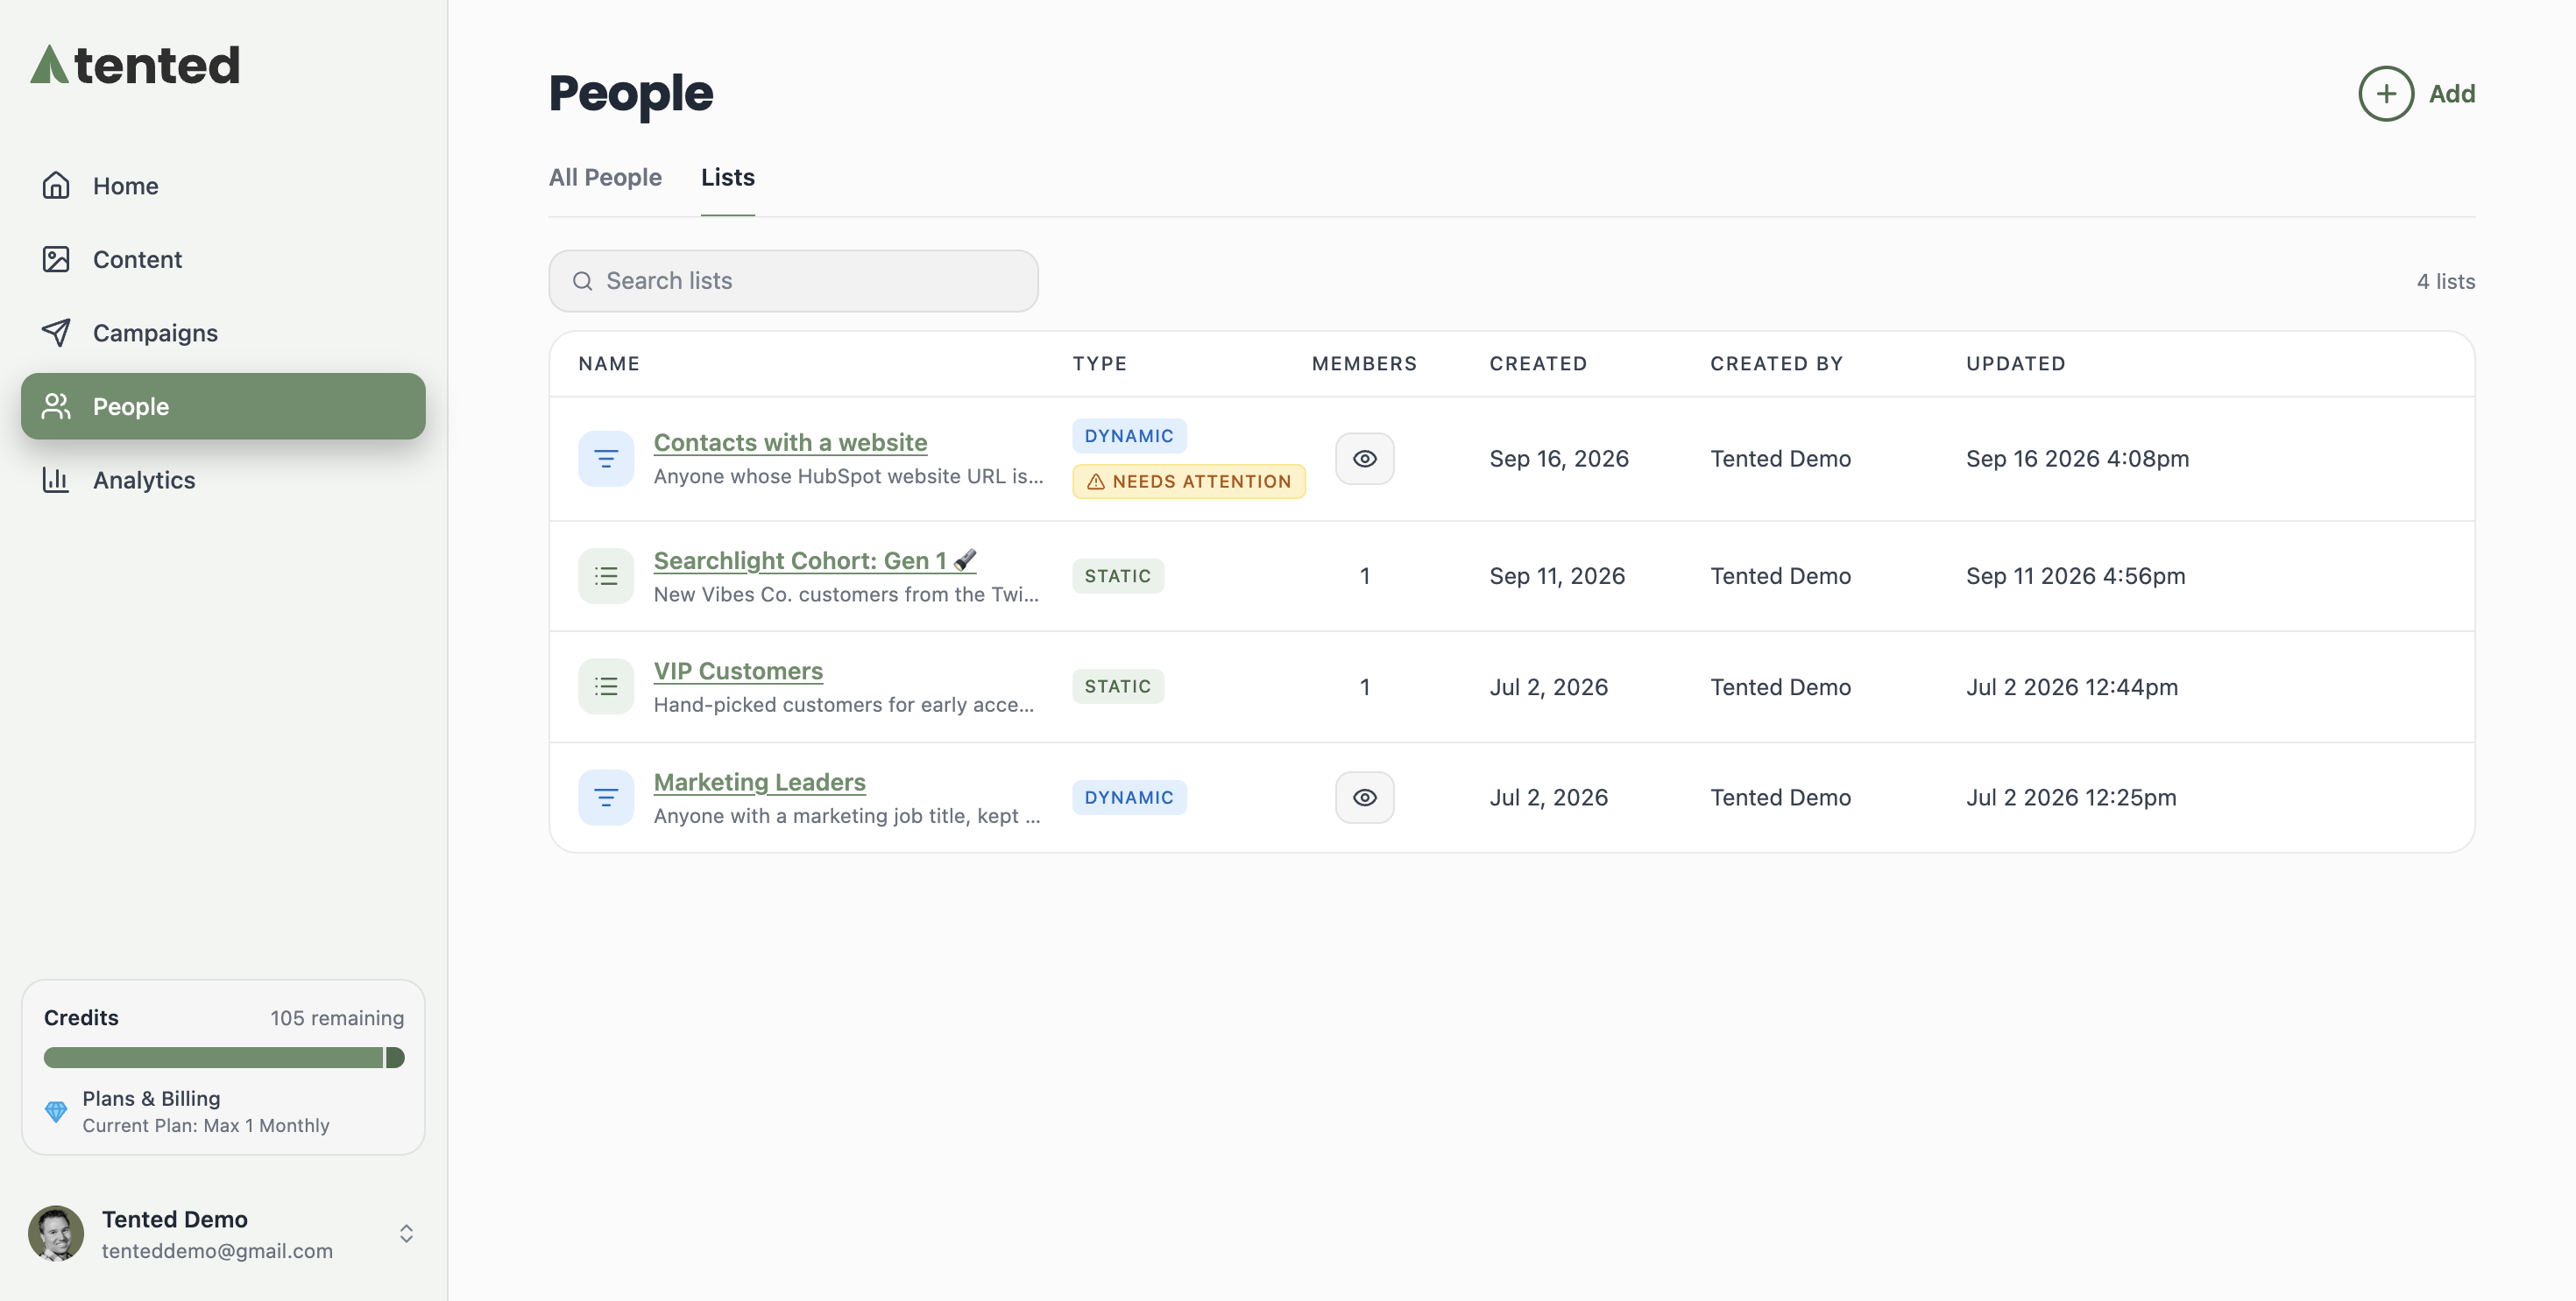
Task: Click the list icon for VIP Customers
Action: (606, 686)
